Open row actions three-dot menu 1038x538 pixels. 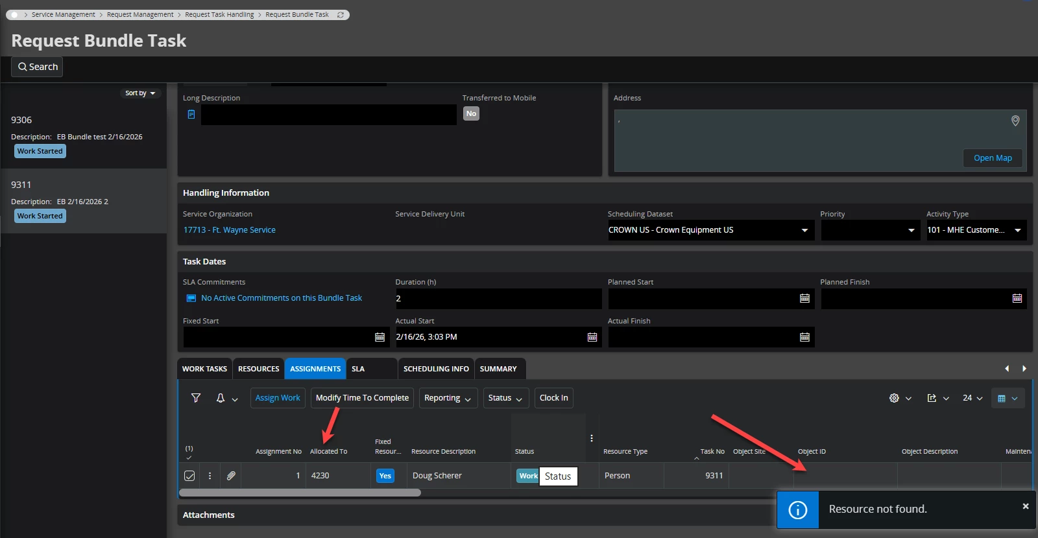[210, 476]
